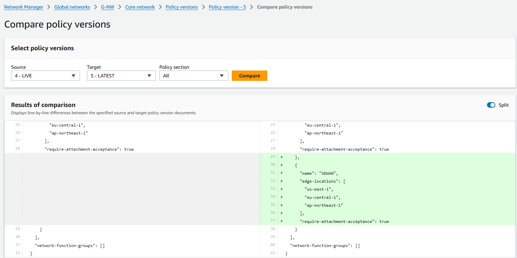Click the plus marker on added line 29
This screenshot has width=517, height=258.
282,157
